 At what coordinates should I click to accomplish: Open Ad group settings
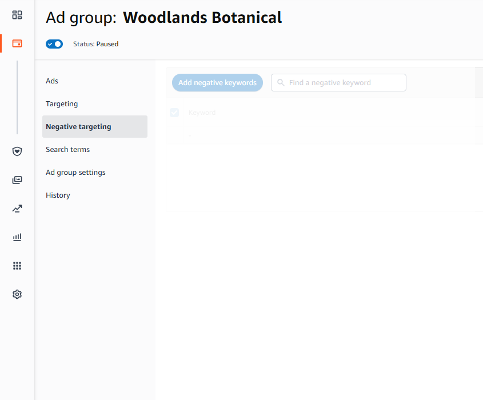[x=75, y=172]
